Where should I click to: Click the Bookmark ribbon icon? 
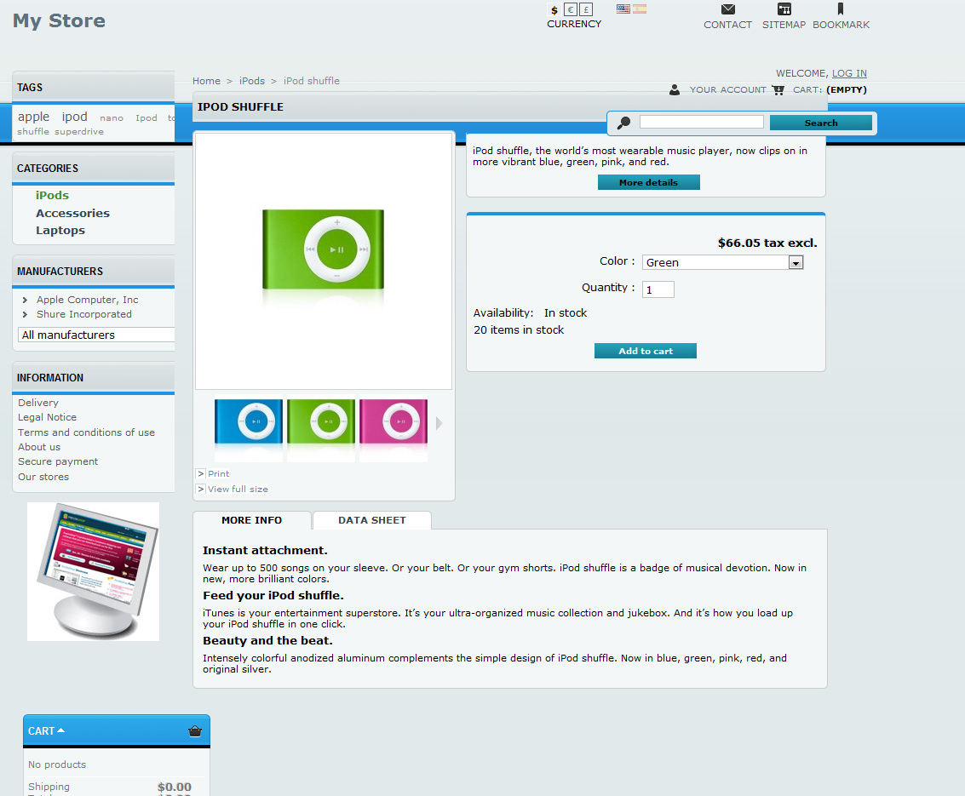841,9
